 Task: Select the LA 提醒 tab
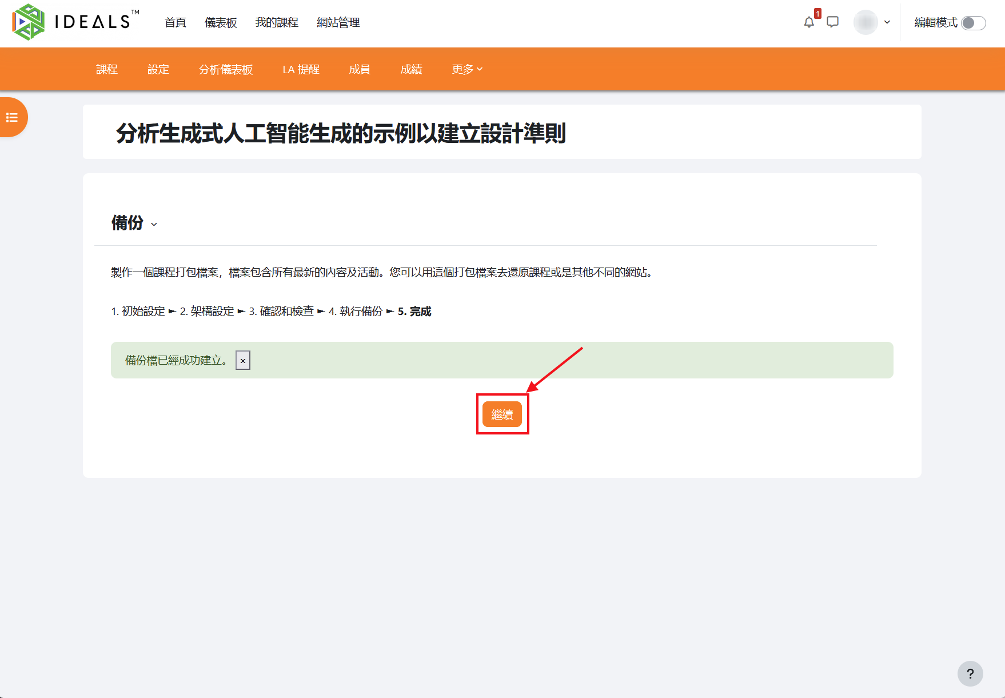[301, 69]
